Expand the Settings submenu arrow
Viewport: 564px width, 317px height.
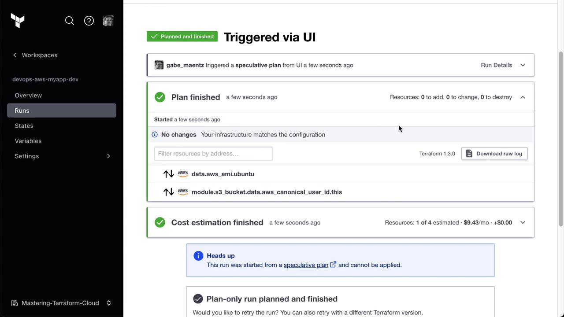pyautogui.click(x=108, y=156)
